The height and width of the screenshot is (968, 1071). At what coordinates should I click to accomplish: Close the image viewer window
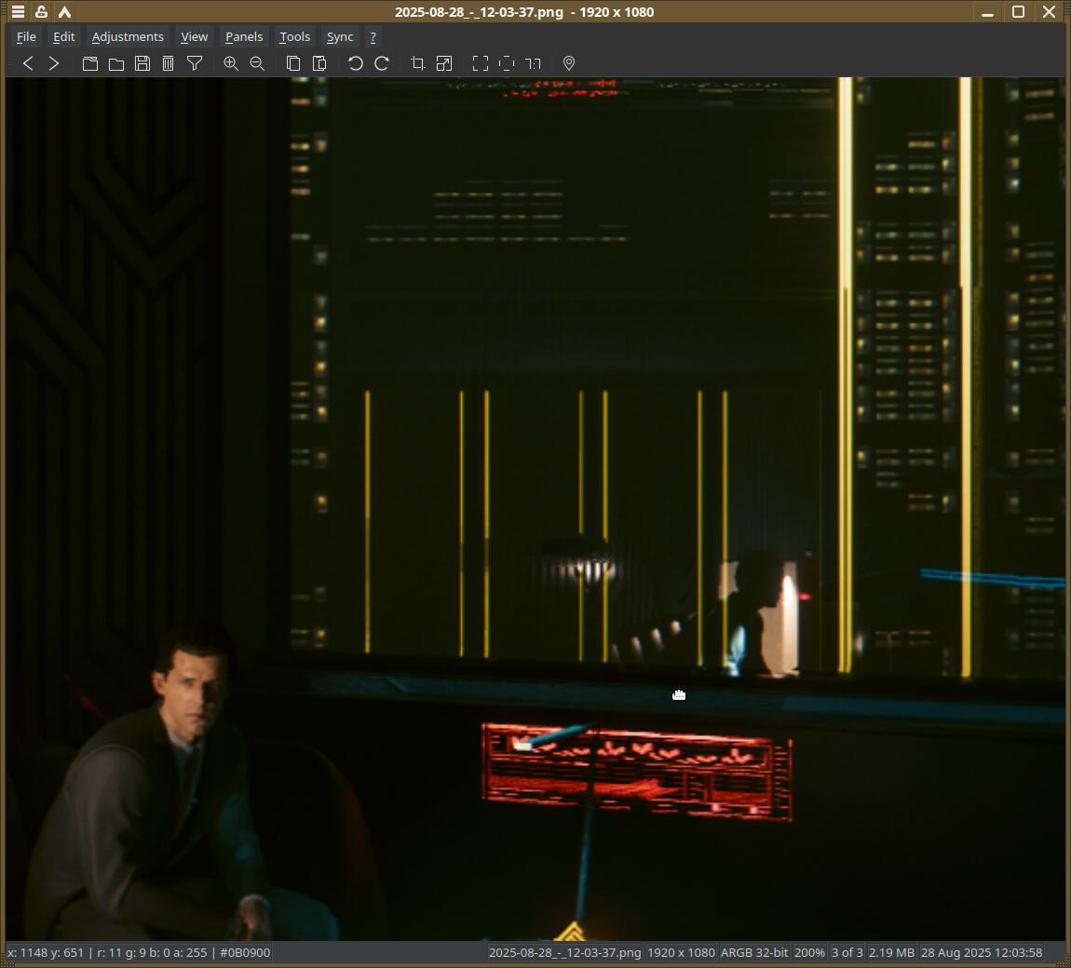point(1050,12)
